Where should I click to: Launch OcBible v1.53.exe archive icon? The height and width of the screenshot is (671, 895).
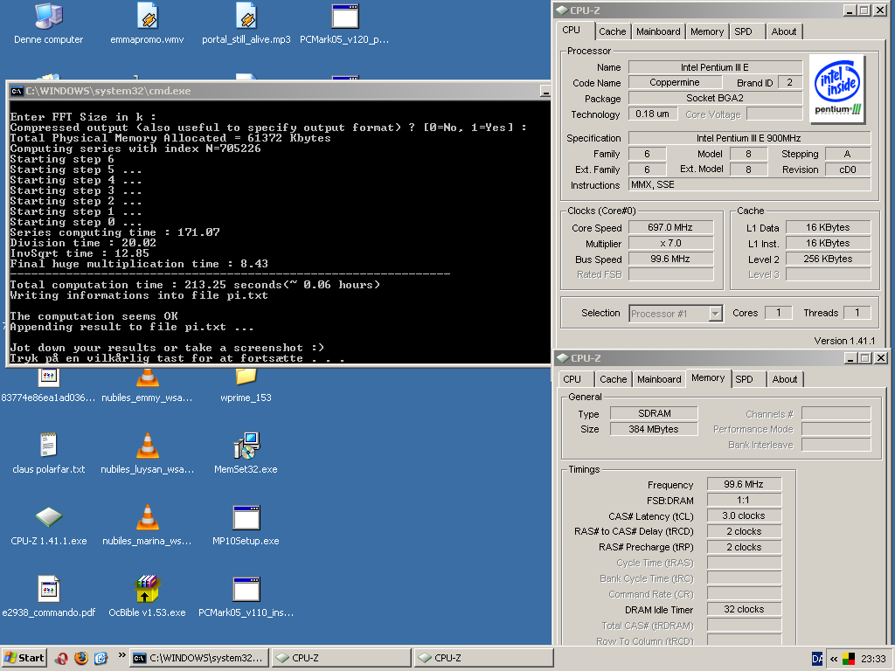pos(147,589)
